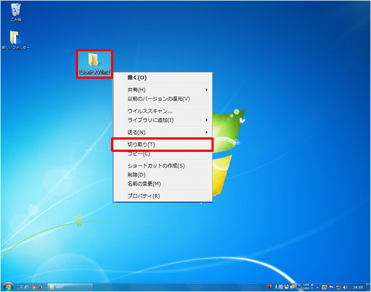Open IME tools toolbox icon
Image resolution: width=371 pixels, height=292 pixels.
[x=292, y=287]
